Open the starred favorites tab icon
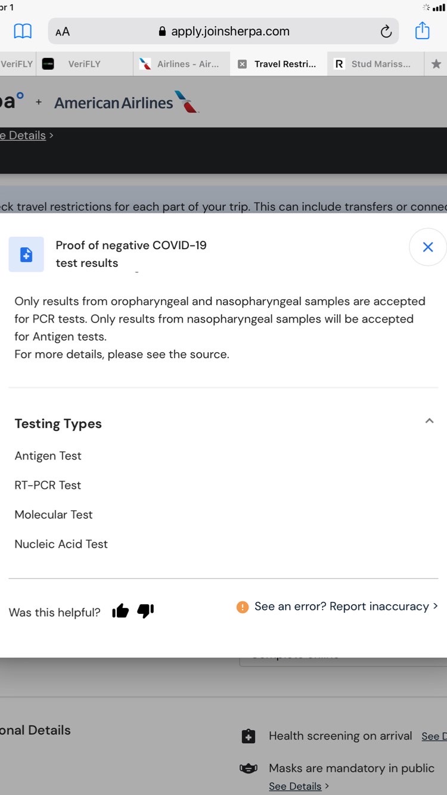The image size is (447, 795). [x=436, y=64]
